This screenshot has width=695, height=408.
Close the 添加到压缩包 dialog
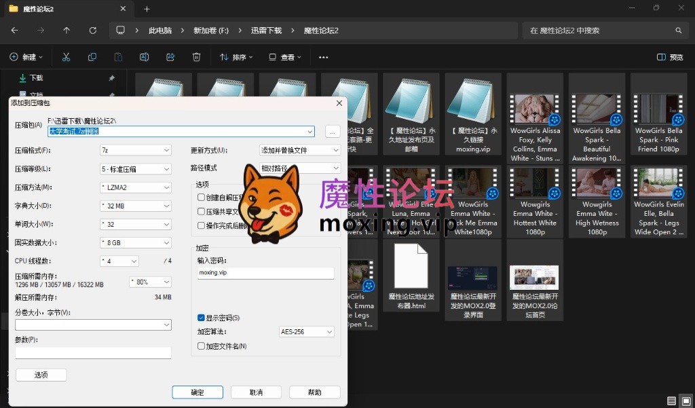[339, 103]
